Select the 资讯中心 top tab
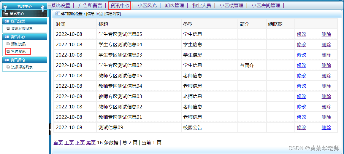Image resolution: width=344 pixels, height=154 pixels. point(120,5)
